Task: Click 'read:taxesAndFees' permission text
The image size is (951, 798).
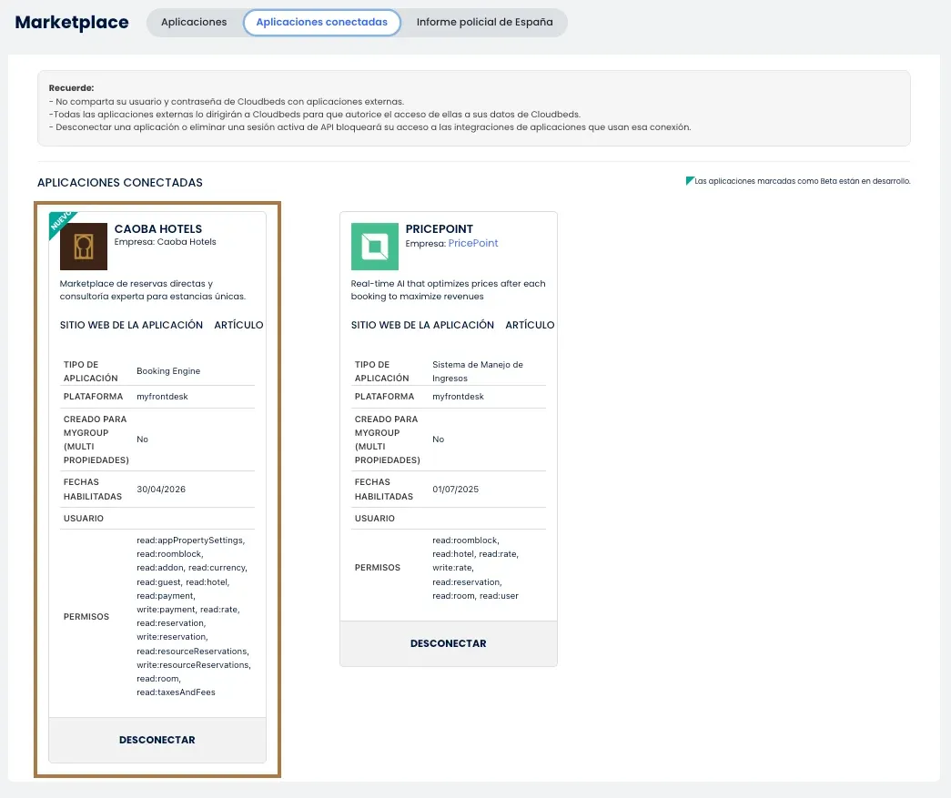Action: [x=176, y=692]
